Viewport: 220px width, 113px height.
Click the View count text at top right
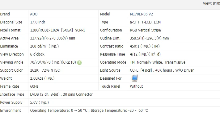pos(211,3)
